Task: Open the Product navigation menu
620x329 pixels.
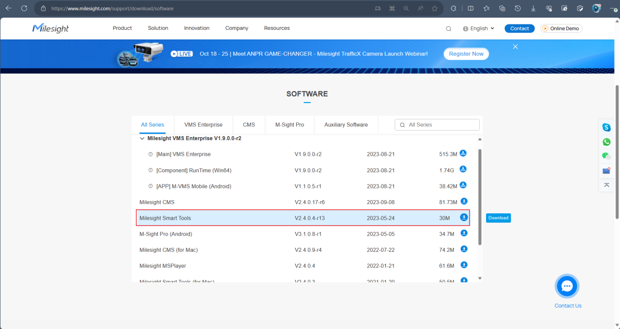Action: coord(122,28)
